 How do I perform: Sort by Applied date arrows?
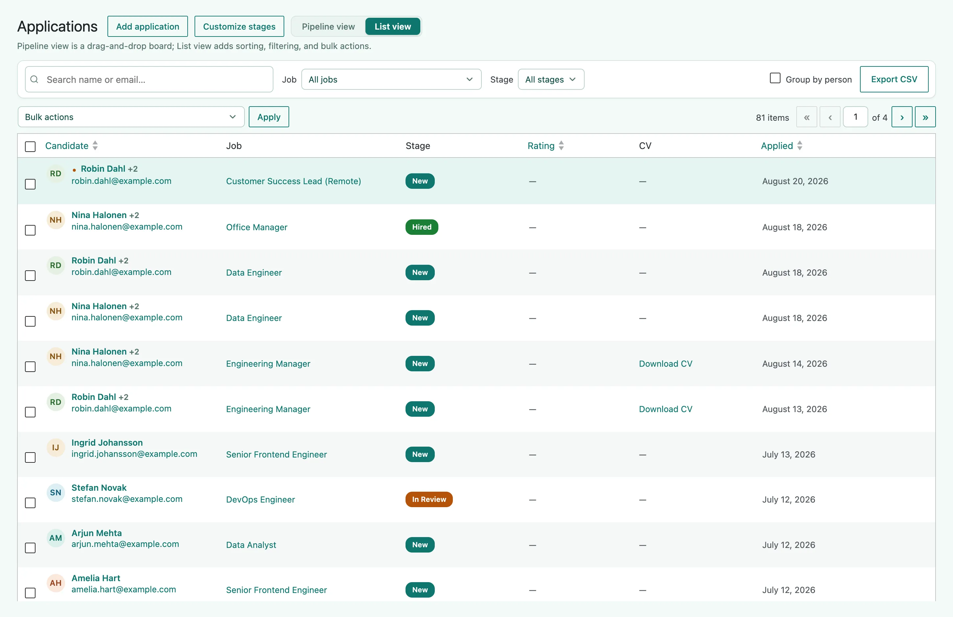(x=800, y=145)
